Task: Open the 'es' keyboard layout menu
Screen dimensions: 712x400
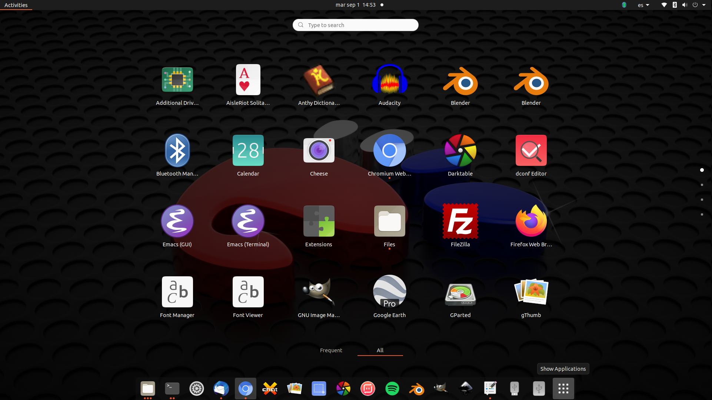Action: (643, 5)
